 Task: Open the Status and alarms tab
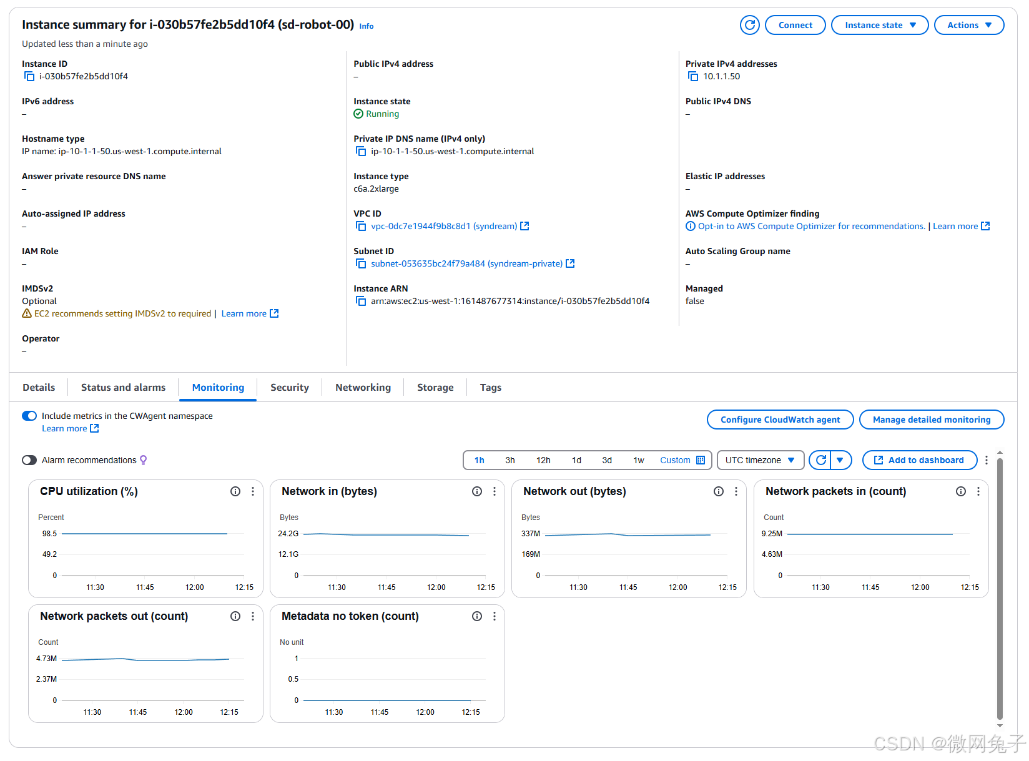pos(123,388)
